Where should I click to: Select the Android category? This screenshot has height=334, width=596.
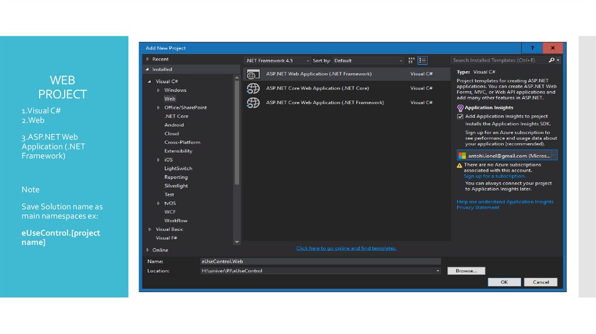pyautogui.click(x=174, y=125)
